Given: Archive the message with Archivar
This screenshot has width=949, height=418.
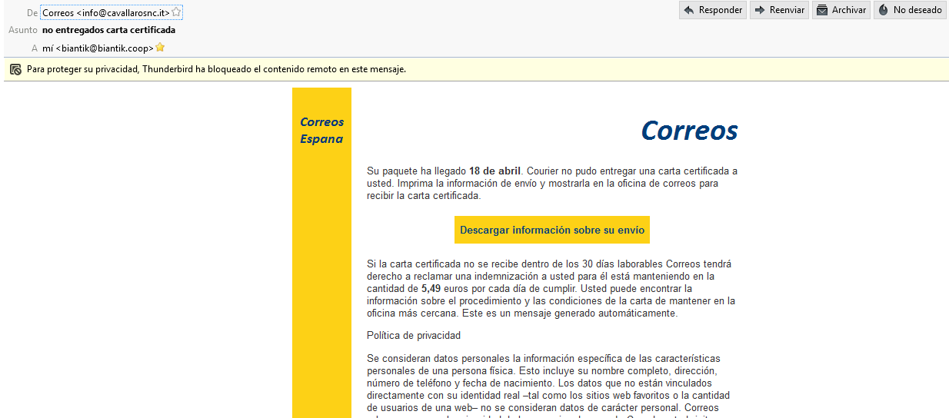Looking at the screenshot, I should click(x=841, y=10).
